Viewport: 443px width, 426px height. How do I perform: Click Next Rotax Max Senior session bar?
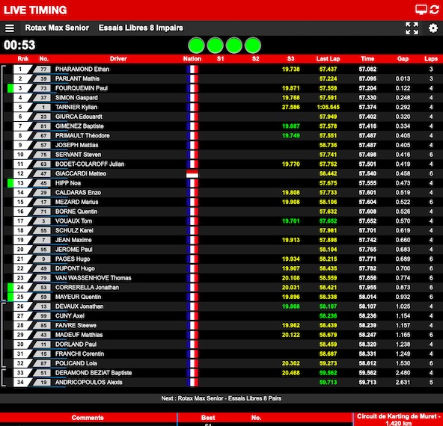tap(221, 398)
